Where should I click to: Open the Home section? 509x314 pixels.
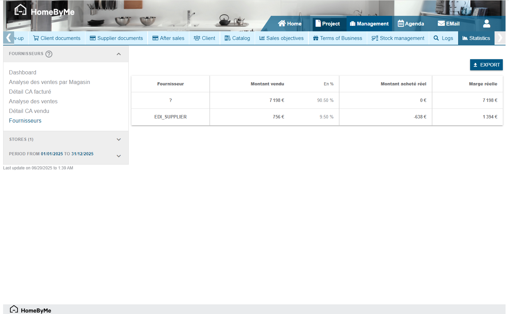pyautogui.click(x=290, y=24)
